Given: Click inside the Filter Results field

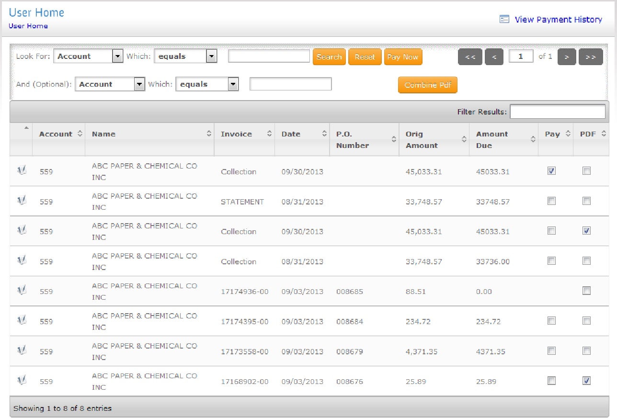Looking at the screenshot, I should (x=557, y=111).
